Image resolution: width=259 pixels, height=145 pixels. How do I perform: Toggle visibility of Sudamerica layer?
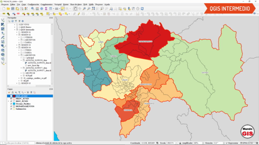click(x=11, y=109)
